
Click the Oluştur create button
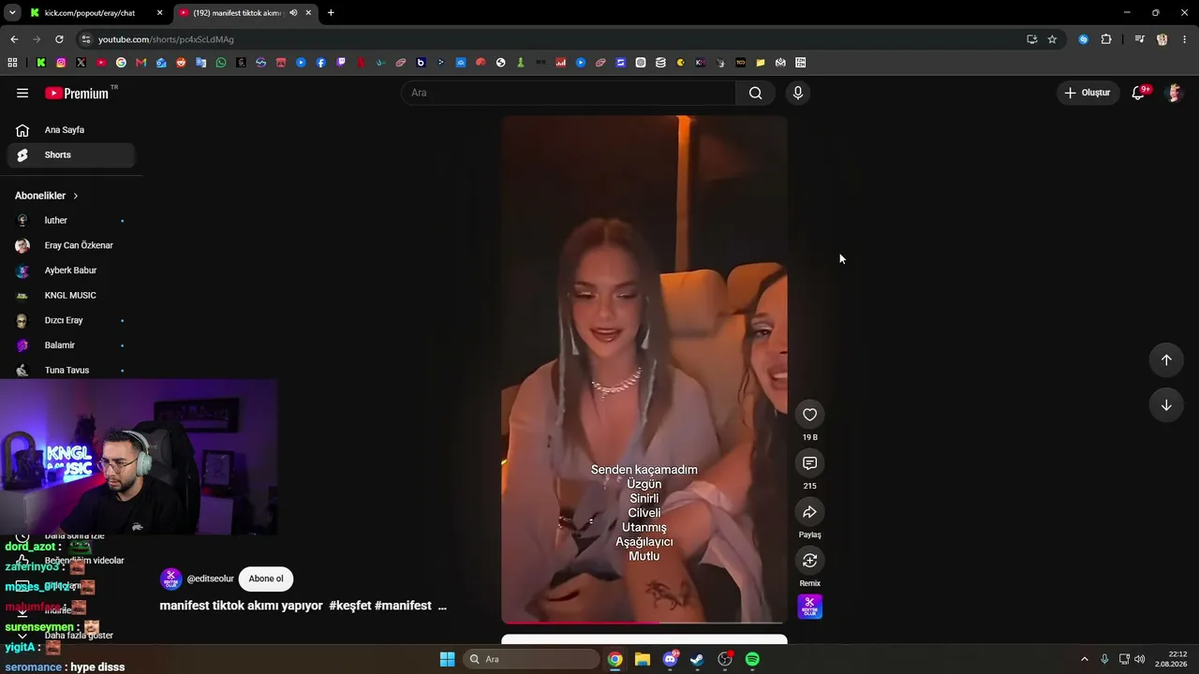pos(1088,93)
